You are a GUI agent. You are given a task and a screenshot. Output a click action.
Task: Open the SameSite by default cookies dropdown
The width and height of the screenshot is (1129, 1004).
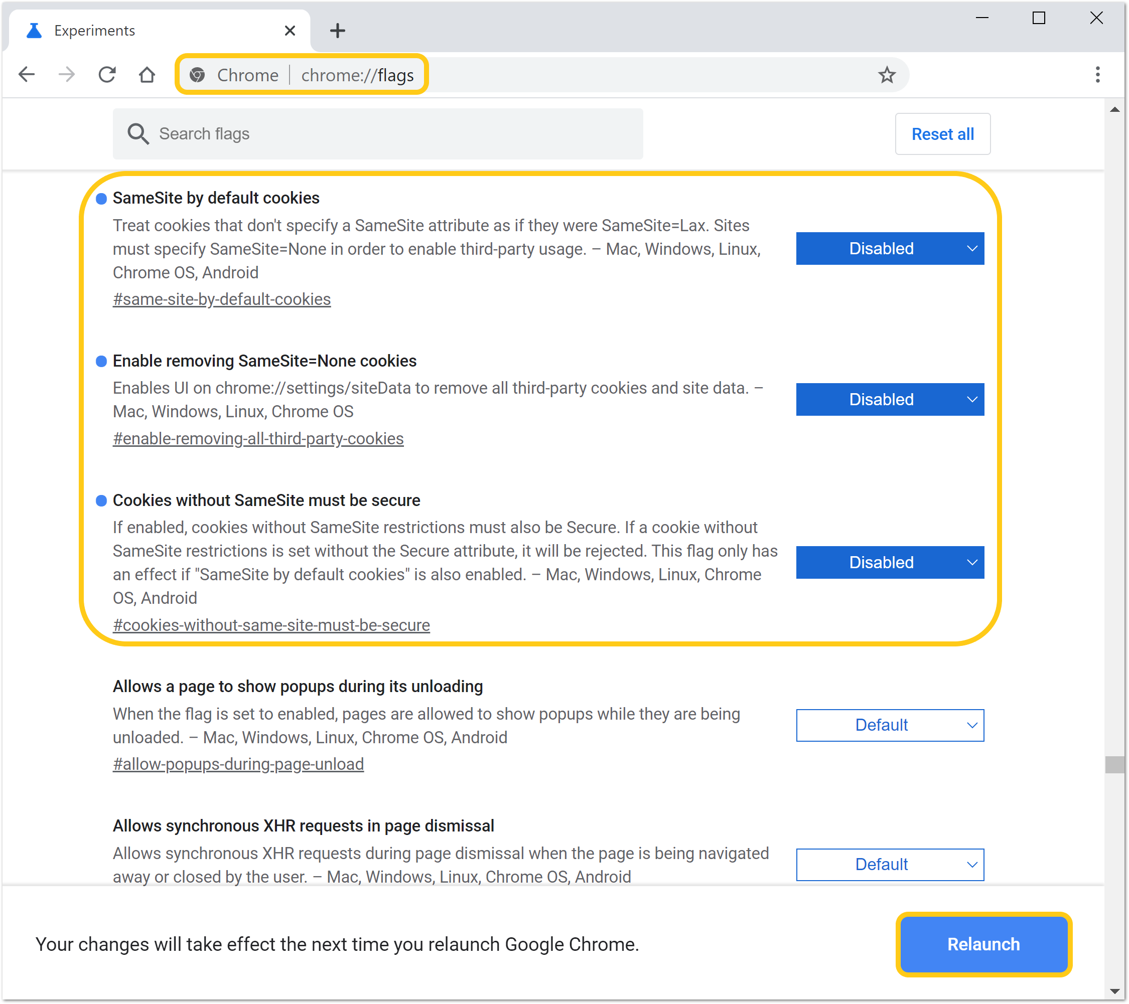890,248
